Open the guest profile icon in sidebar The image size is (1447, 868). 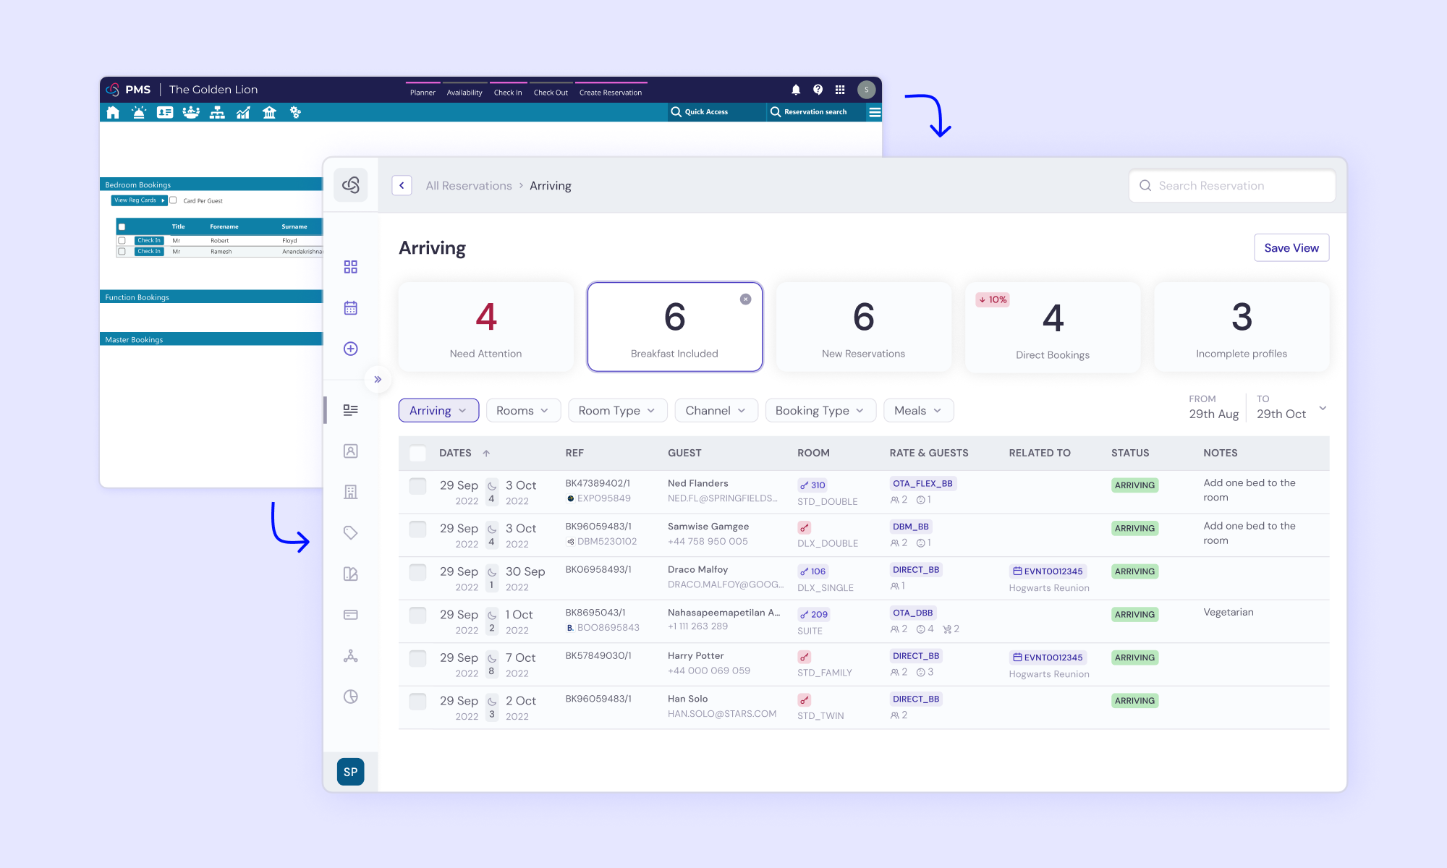(x=351, y=451)
